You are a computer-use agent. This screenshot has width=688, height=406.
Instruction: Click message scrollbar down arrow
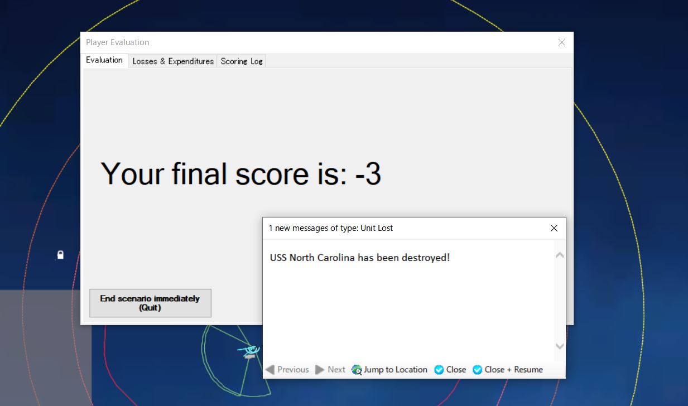[x=560, y=346]
